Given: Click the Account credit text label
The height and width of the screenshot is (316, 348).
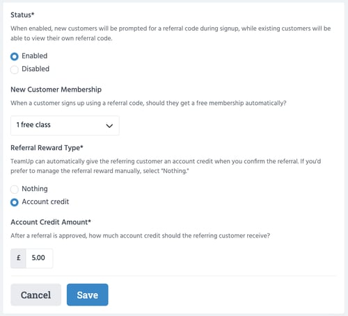Looking at the screenshot, I should click(x=45, y=201).
